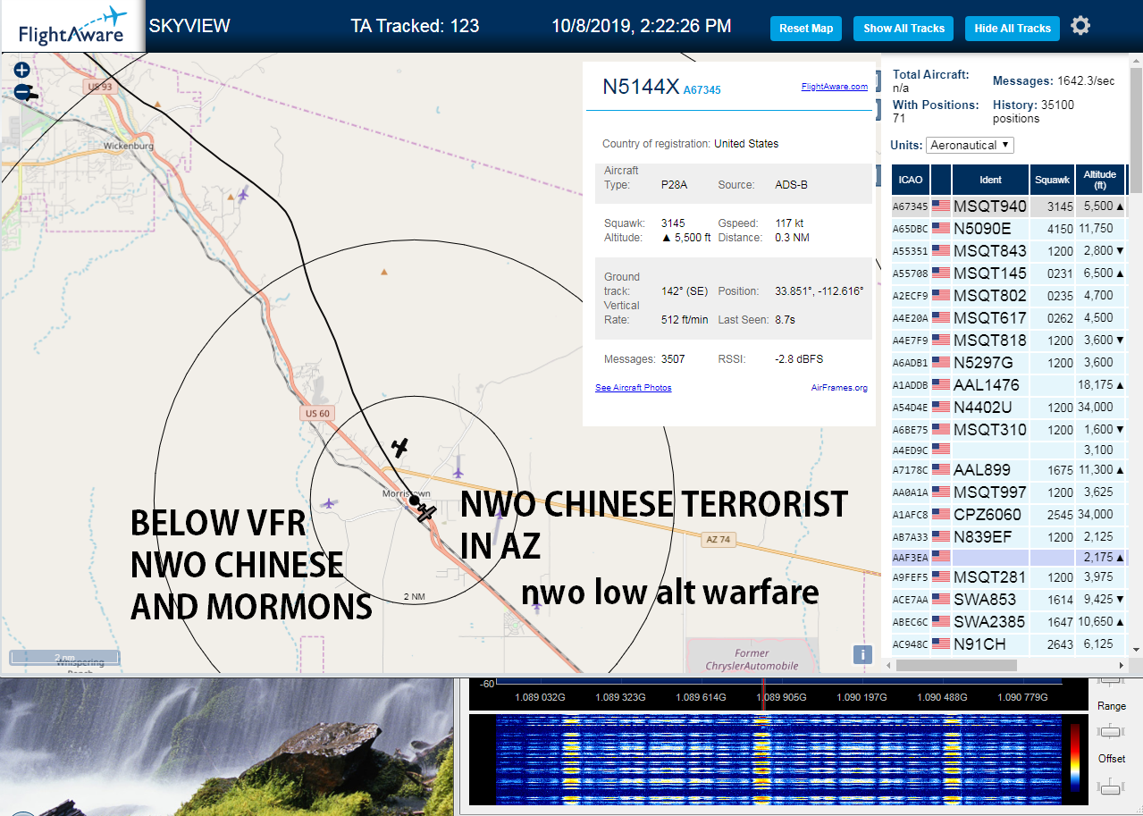Select the MSQT802 aircraft row

(x=1008, y=296)
